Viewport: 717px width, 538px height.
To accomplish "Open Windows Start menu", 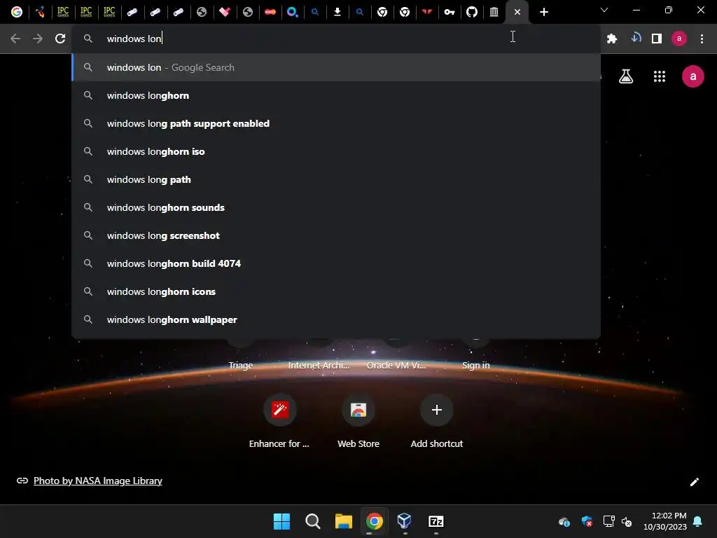I will (x=281, y=521).
